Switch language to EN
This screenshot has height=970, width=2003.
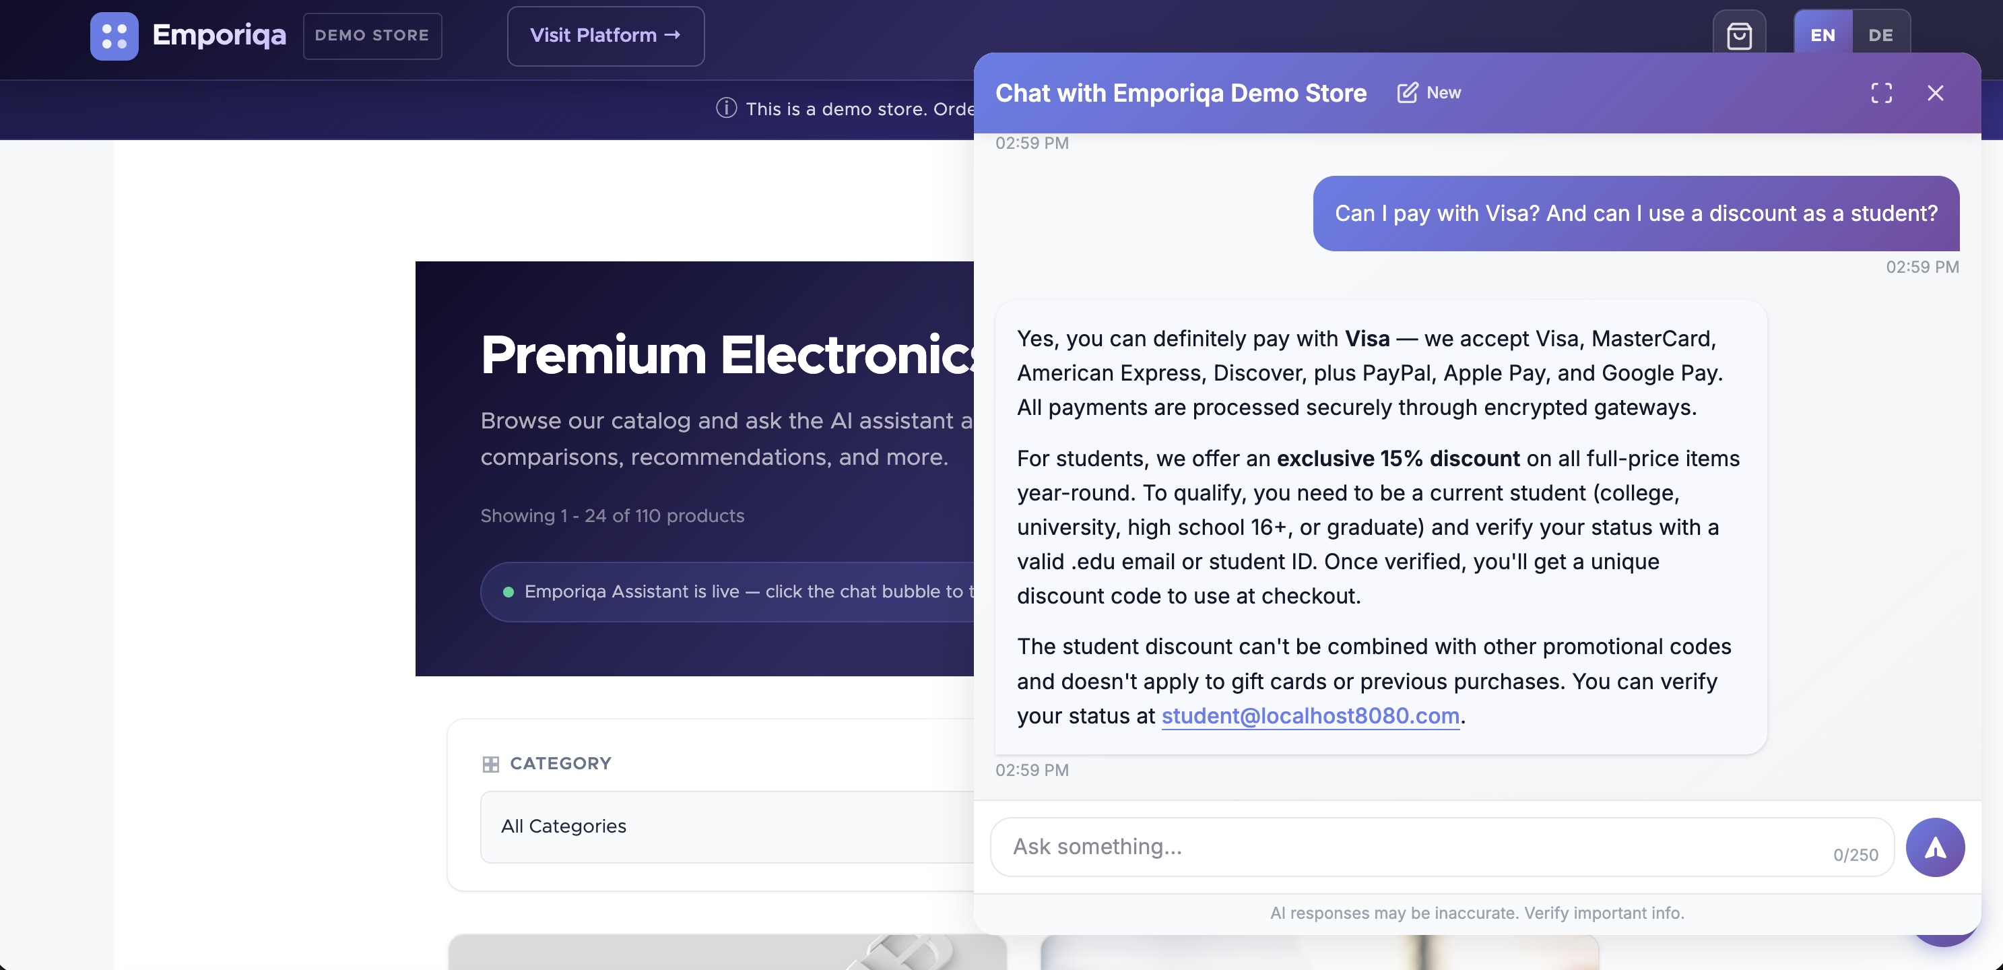coord(1822,35)
